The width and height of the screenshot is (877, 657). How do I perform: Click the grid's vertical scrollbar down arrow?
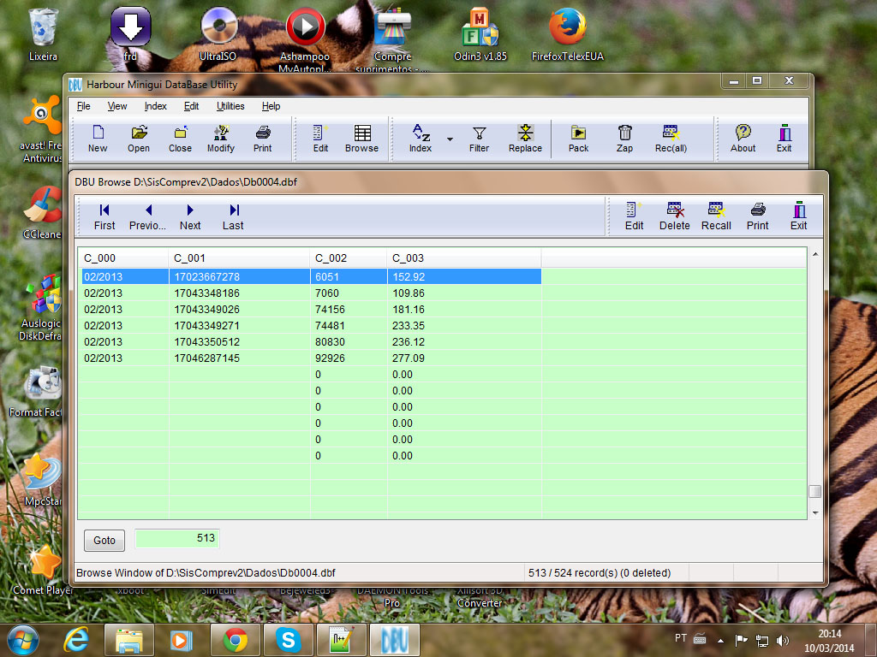814,512
